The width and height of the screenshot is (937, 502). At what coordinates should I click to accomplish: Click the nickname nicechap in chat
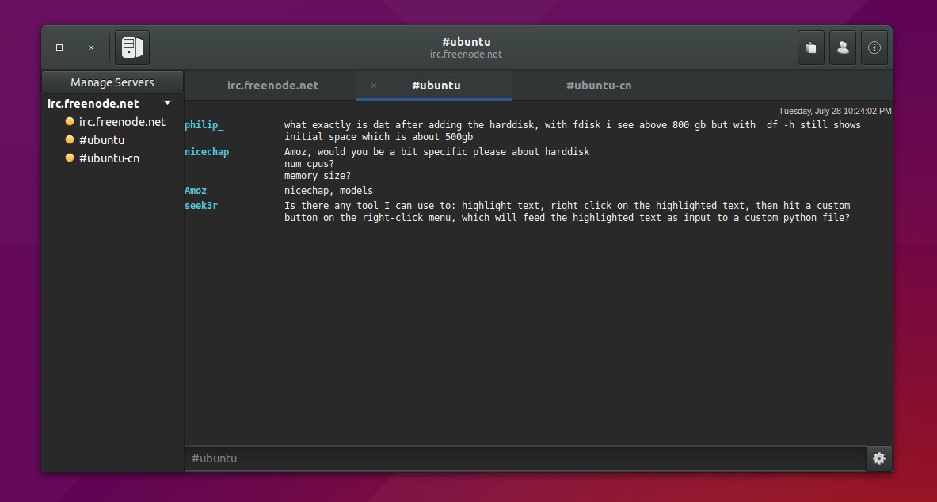[x=207, y=152]
